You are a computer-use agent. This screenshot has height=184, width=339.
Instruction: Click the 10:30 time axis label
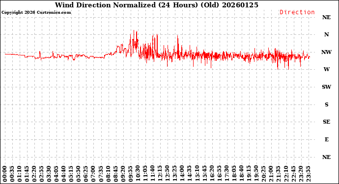click(138, 174)
